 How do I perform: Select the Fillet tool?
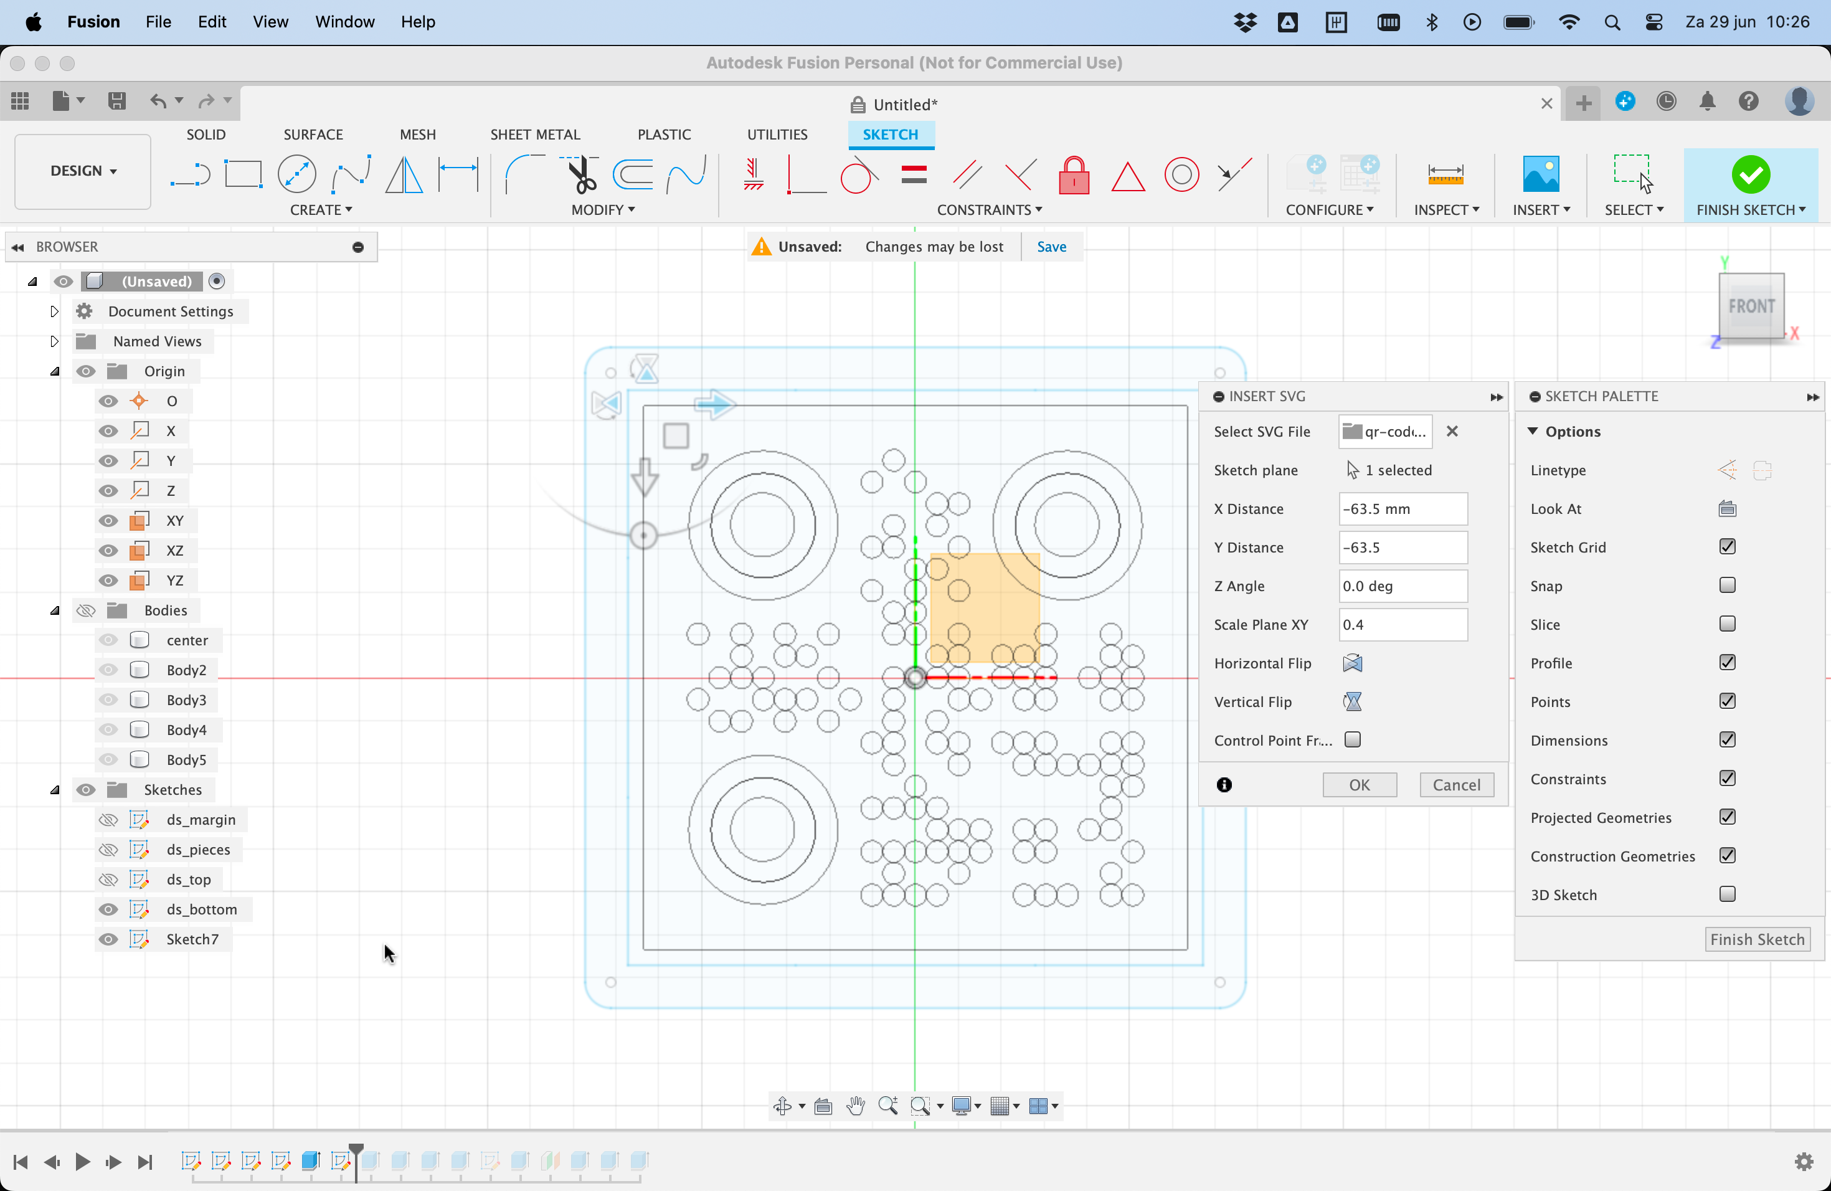click(524, 174)
